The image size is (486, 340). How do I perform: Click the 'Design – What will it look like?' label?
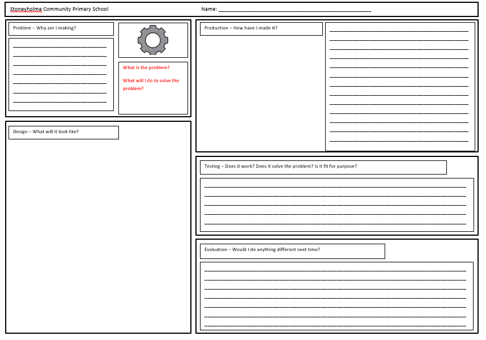click(x=46, y=132)
